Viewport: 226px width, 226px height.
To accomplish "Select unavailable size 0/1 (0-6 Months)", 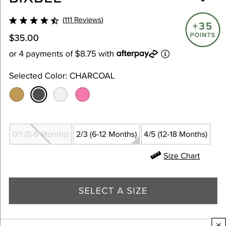I will (x=41, y=134).
